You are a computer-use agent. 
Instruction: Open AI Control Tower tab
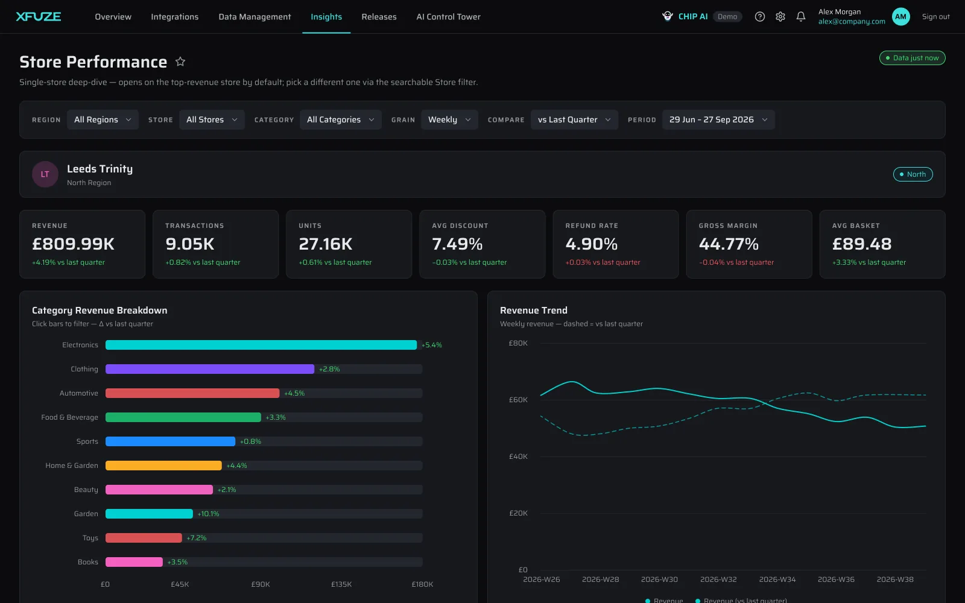point(448,17)
